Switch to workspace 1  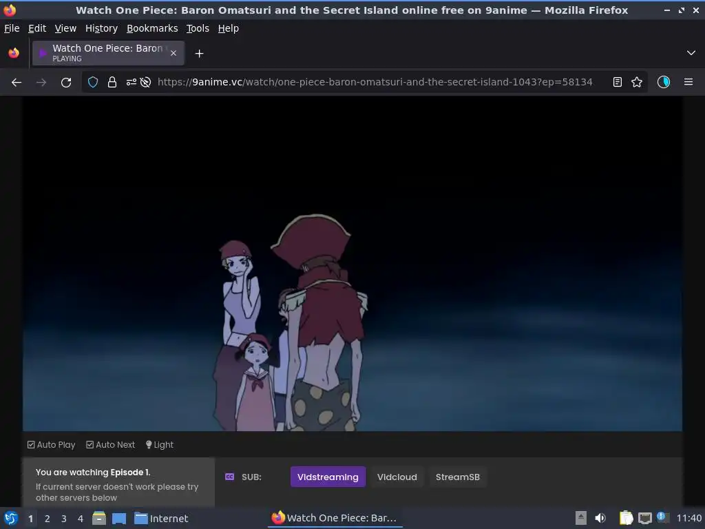tap(30, 519)
